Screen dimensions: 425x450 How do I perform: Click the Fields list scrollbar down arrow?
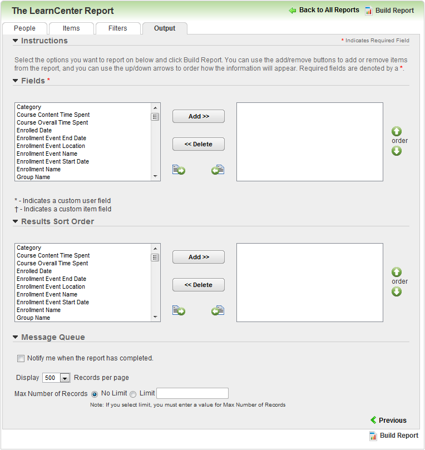(155, 176)
